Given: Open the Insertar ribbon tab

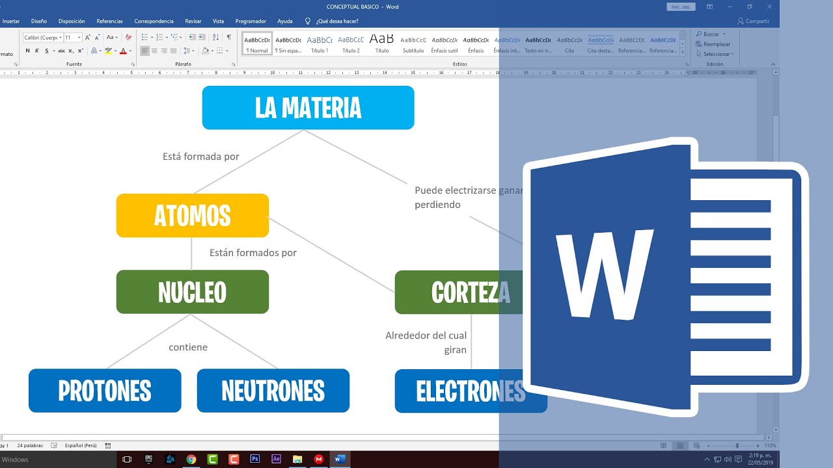Looking at the screenshot, I should tap(11, 21).
